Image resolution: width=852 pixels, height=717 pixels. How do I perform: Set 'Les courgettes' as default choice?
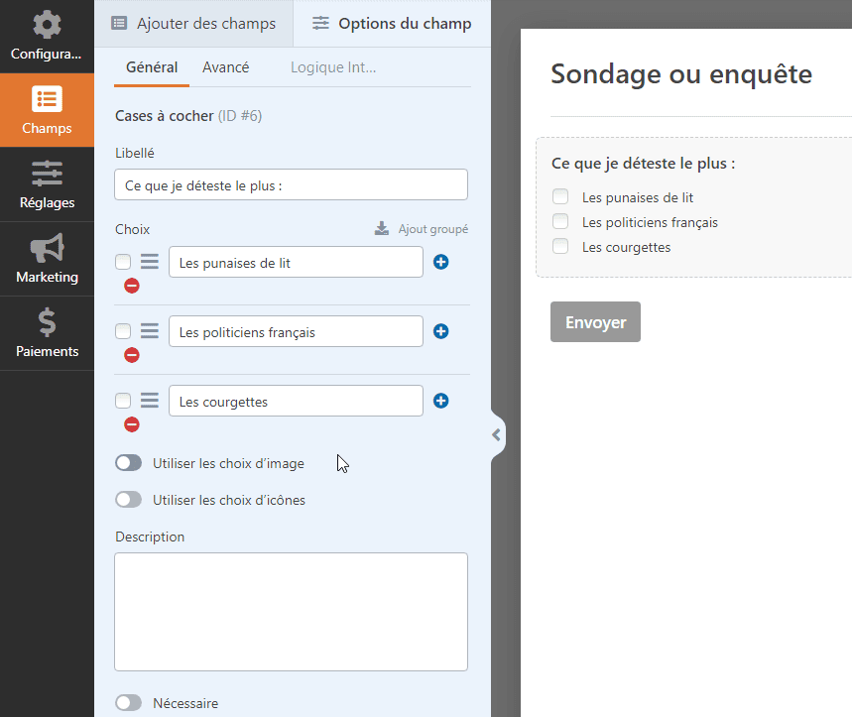[123, 401]
